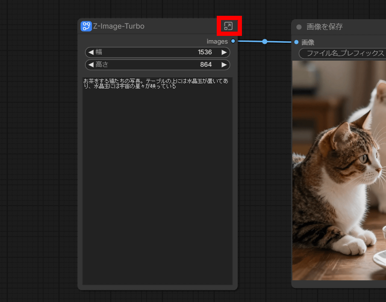Increase 幅 with the right arrow
This screenshot has width=386, height=302.
224,53
